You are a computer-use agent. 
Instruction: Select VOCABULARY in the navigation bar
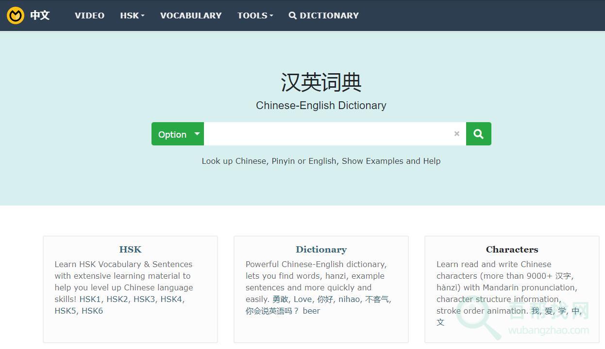tap(191, 15)
